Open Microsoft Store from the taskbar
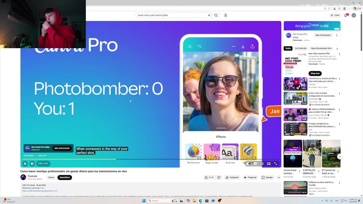363x204 pixels. 207,201
